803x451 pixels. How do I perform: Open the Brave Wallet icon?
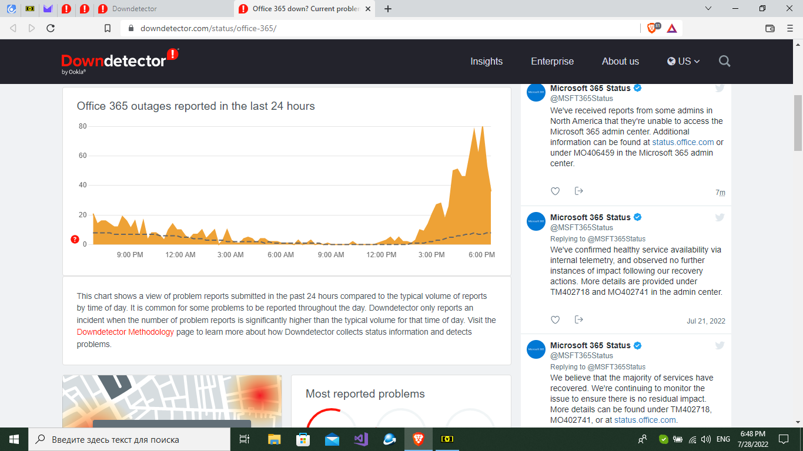770,28
